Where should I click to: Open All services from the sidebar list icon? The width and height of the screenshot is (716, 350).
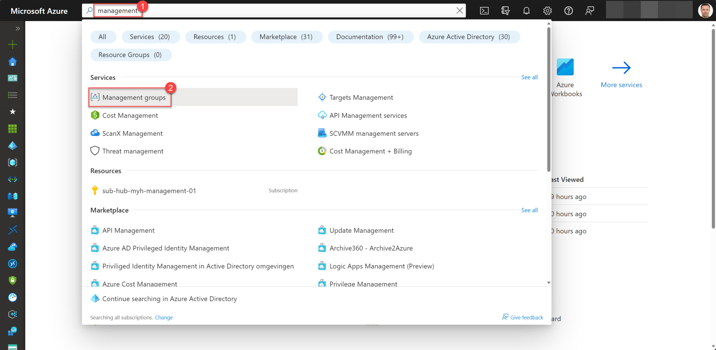coord(13,95)
